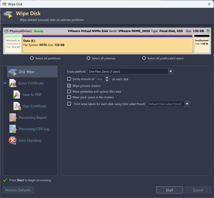Click the Sign Certificate lock icon
Screen dimensions: 214x198
point(19,109)
